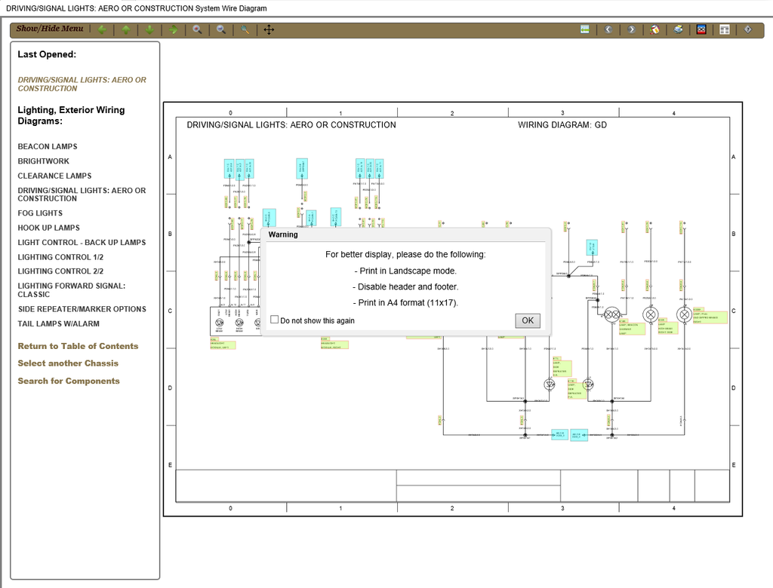
Task: Check 'Do not show this again' box
Action: (x=275, y=320)
